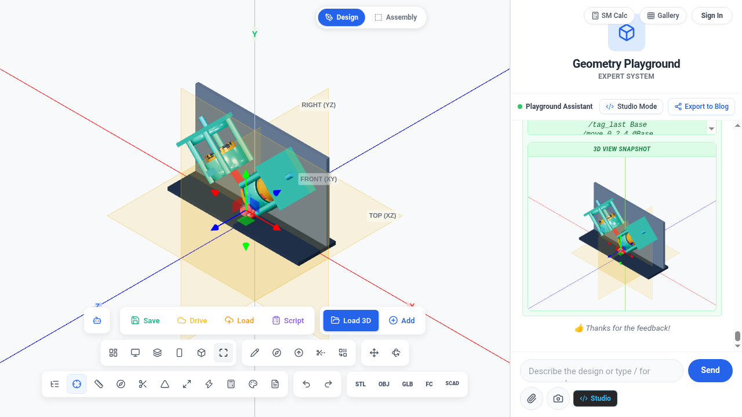Open the calculator tool icon
Viewport: 742px width, 417px height.
(x=231, y=384)
